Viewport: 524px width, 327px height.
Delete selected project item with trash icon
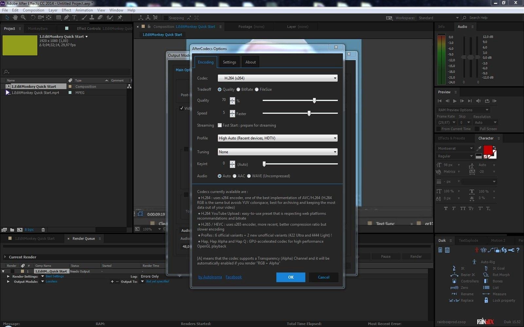click(43, 230)
